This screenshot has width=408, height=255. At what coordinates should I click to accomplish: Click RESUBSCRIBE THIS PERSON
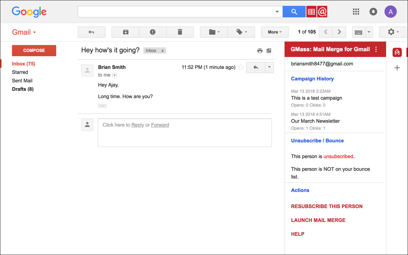coord(327,206)
